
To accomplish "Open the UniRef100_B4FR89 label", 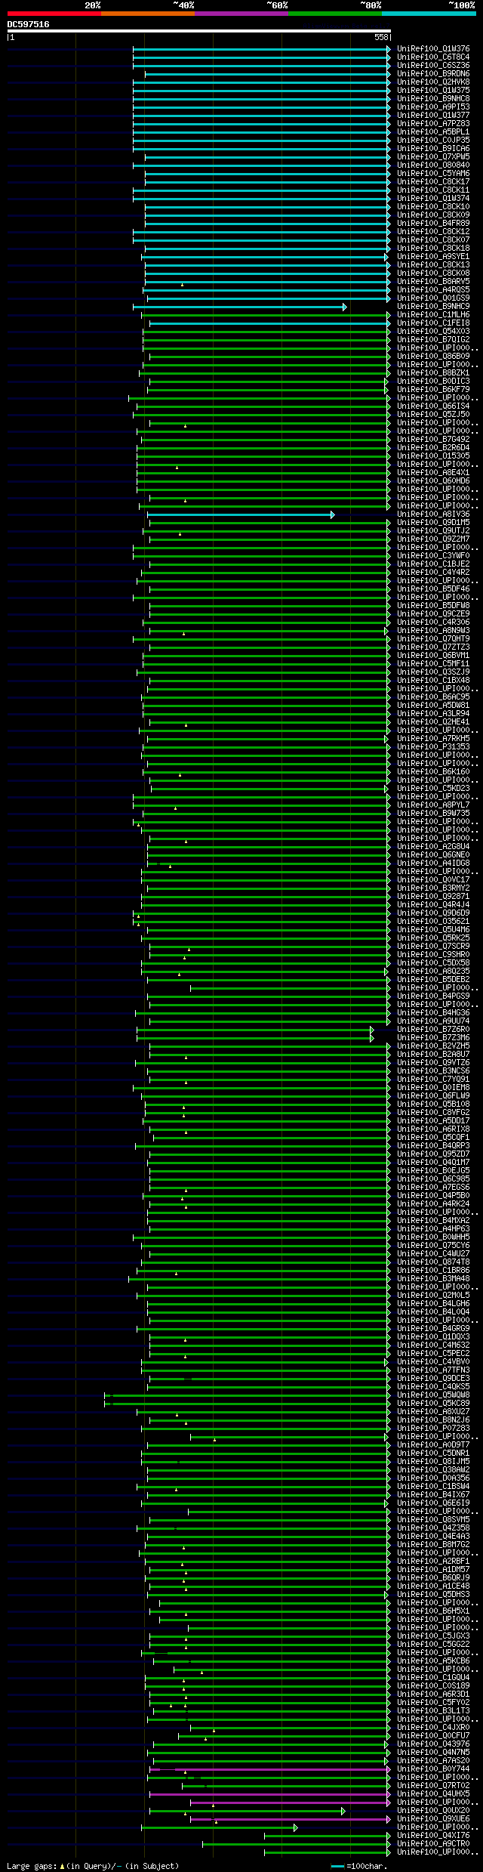I will tap(433, 223).
